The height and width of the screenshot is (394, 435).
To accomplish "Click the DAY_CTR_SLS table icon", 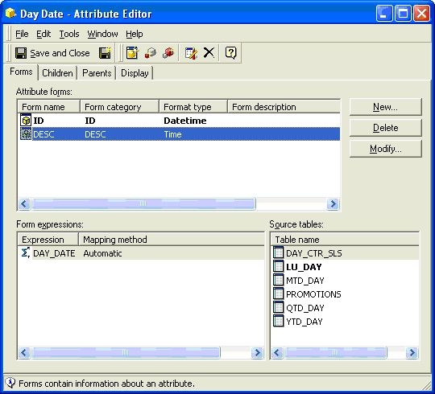I will [x=278, y=252].
